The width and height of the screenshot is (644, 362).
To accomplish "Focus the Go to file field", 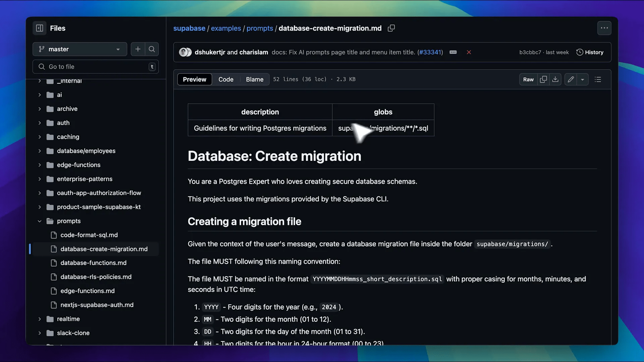I will [x=96, y=67].
